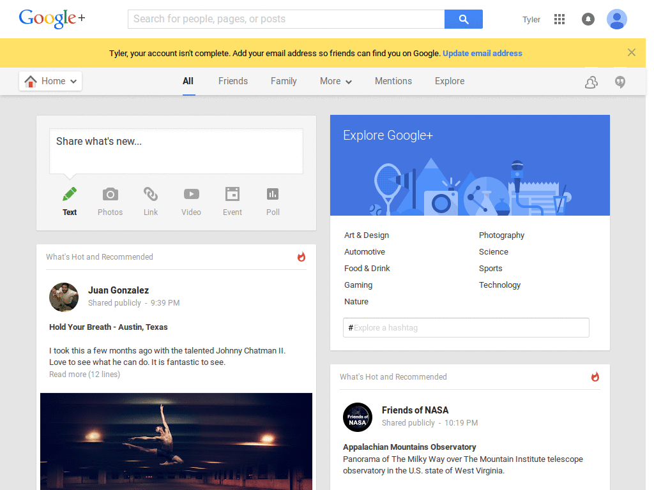Select the Text post type
Image resolution: width=654 pixels, height=490 pixels.
(x=70, y=202)
